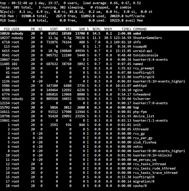Select the VIRT column header

(x=54, y=29)
